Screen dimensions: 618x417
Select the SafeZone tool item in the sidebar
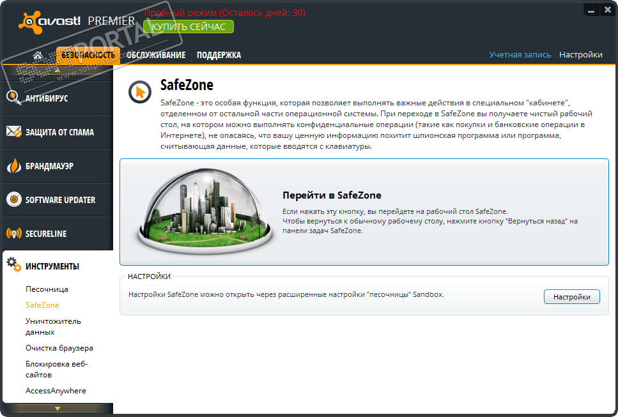(x=42, y=305)
